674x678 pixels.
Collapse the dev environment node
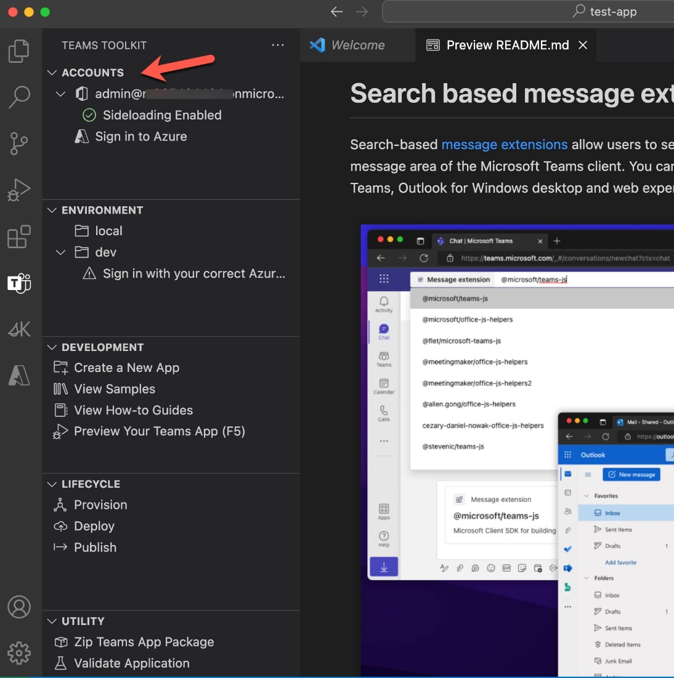(60, 252)
